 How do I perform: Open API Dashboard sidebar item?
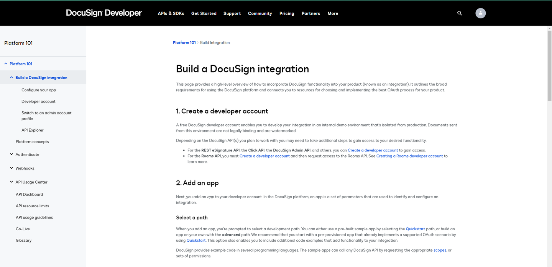tap(29, 194)
